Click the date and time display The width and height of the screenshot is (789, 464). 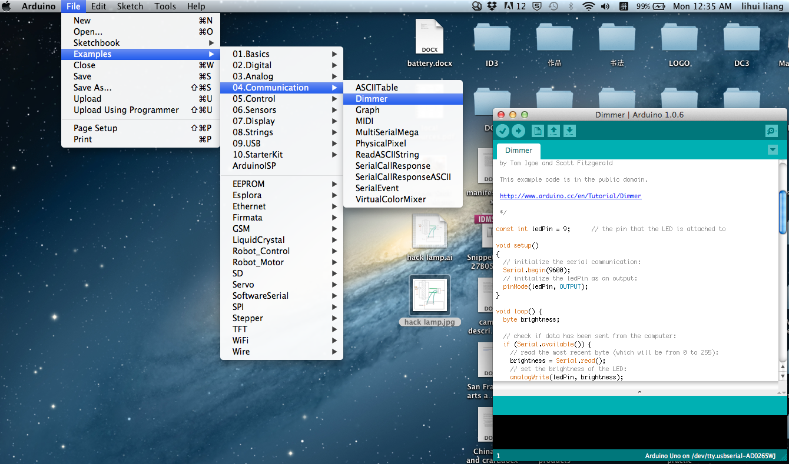[x=702, y=6]
